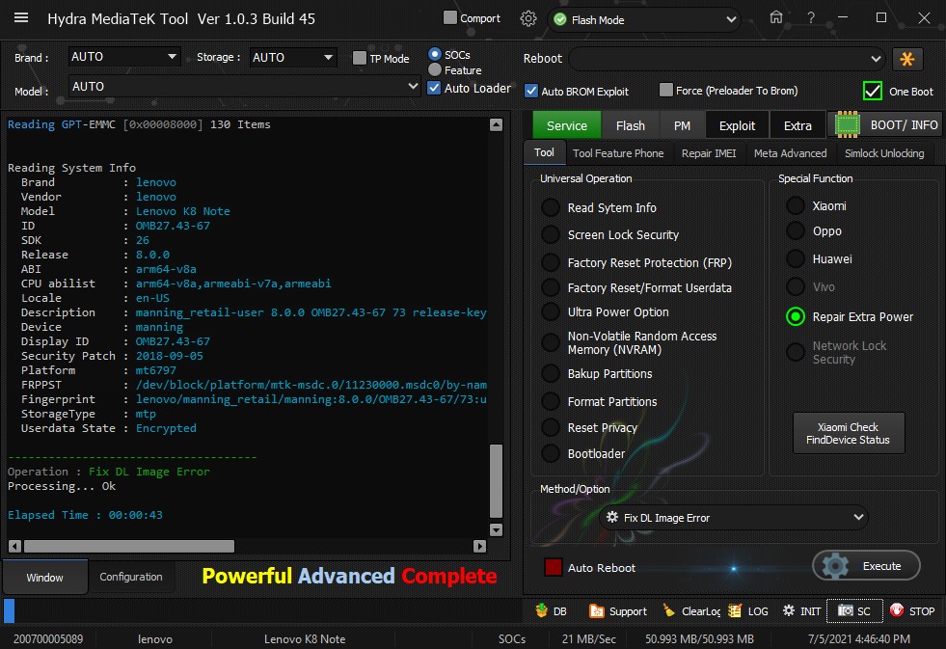Open the Flash Mode dropdown
Viewport: 946px width, 649px height.
click(644, 20)
